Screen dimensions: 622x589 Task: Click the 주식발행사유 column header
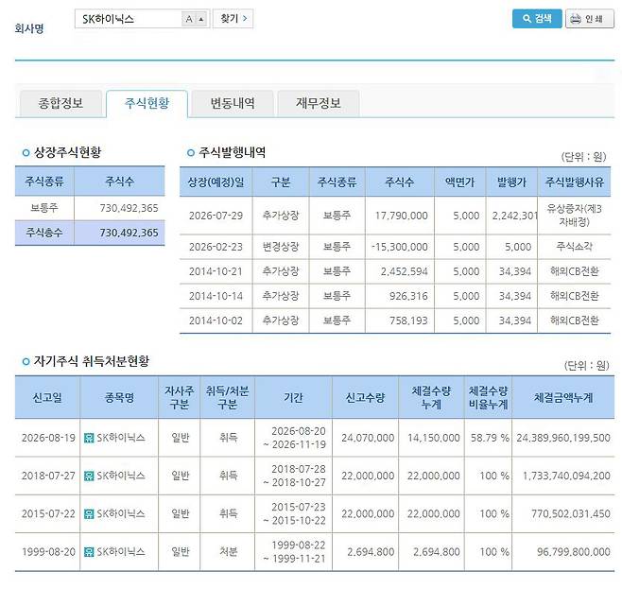coord(574,182)
